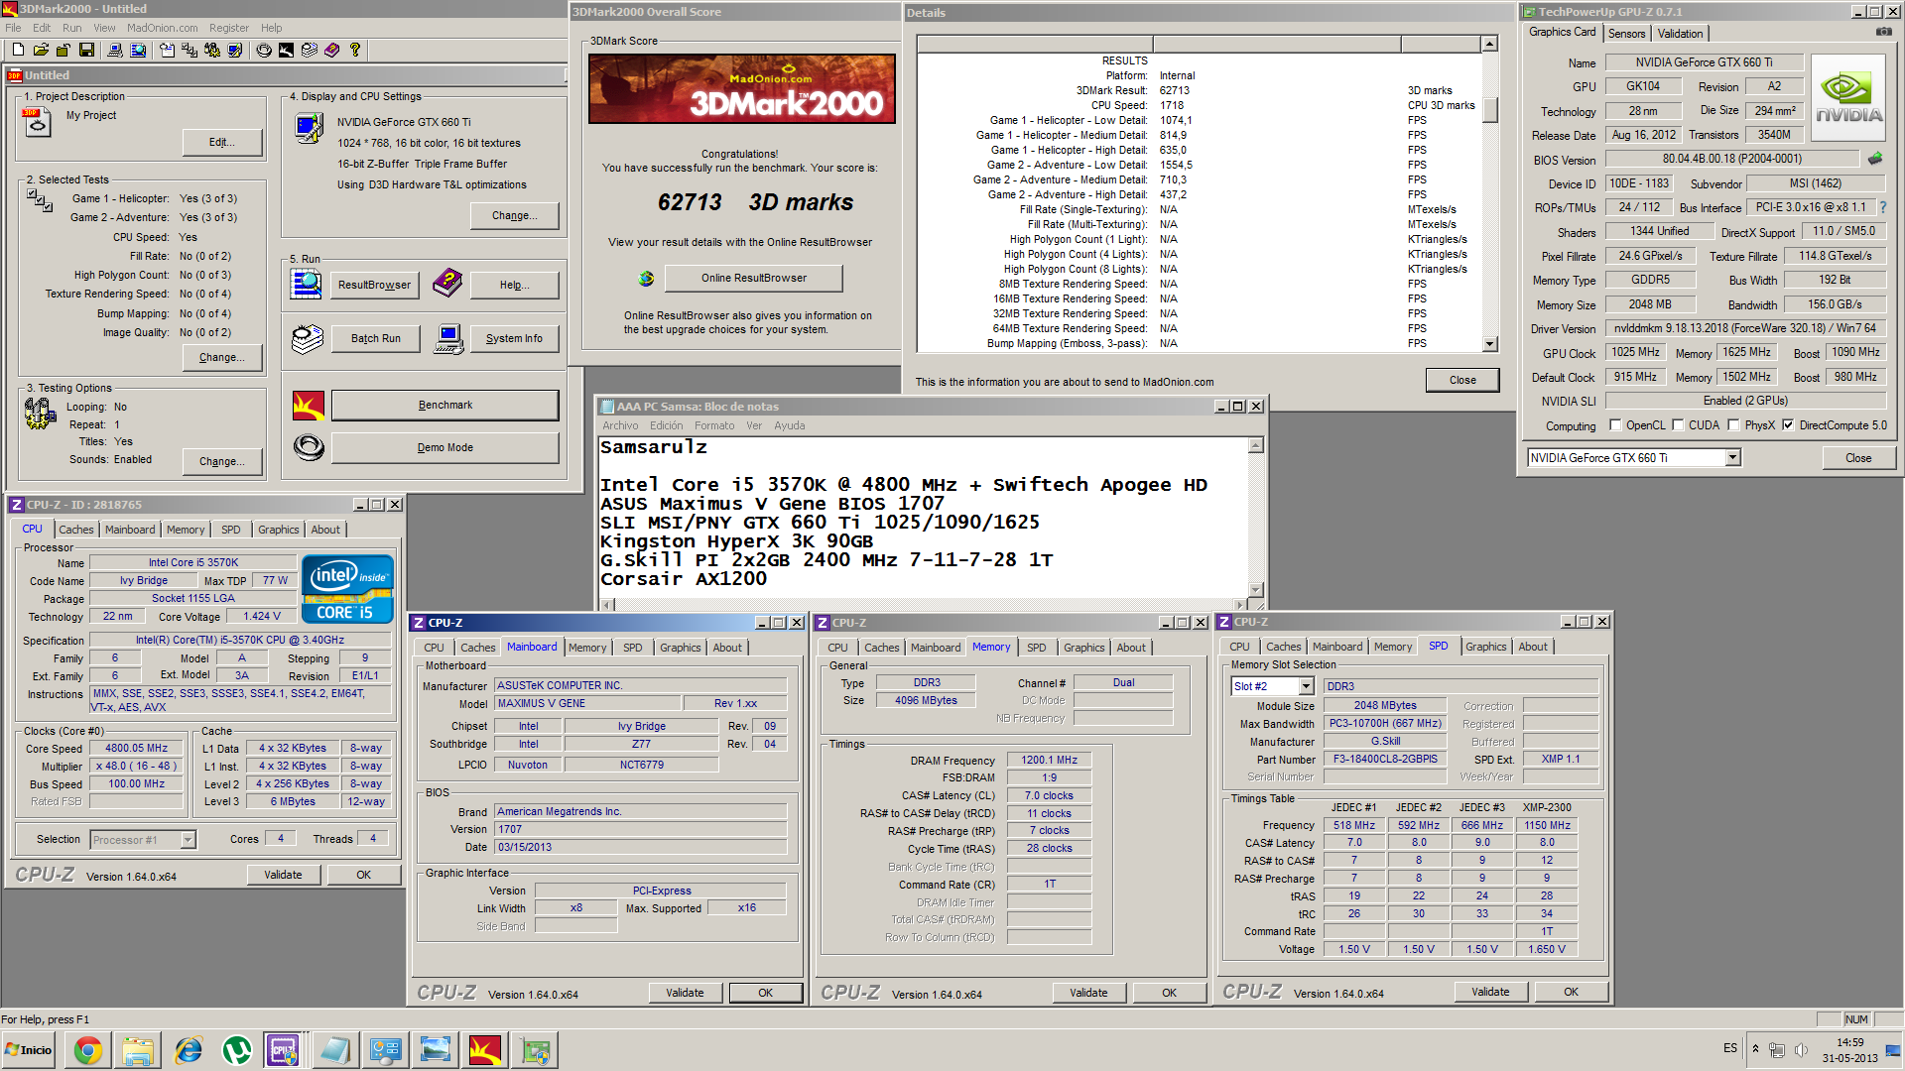Open SPD tab in CPU-Z Mainboard window
Viewport: 1905px width, 1071px height.
(632, 649)
